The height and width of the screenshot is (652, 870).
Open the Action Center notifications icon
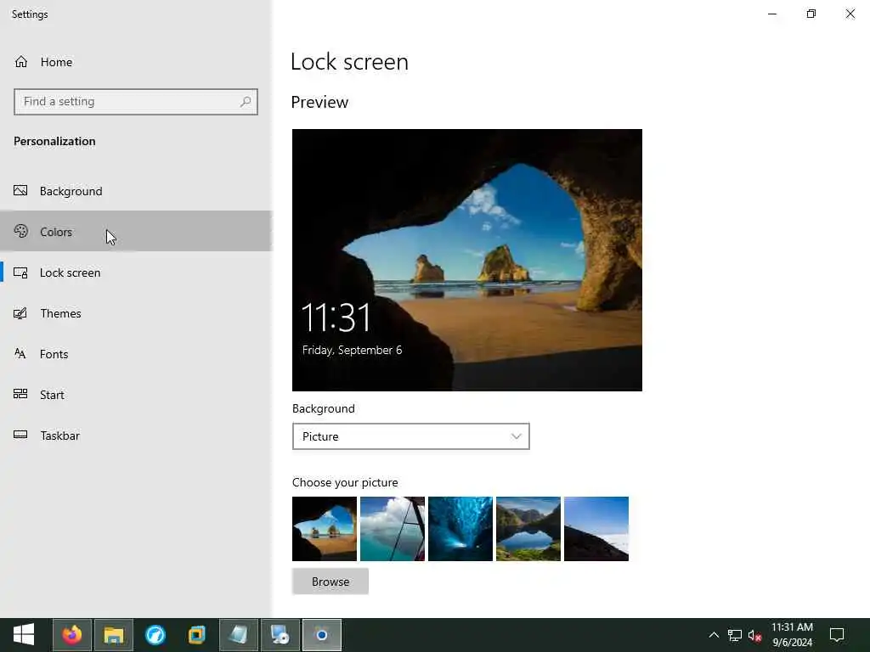tap(837, 635)
